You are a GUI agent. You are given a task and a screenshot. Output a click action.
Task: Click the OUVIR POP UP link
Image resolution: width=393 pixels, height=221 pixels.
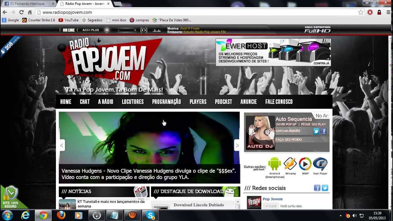[286, 124]
